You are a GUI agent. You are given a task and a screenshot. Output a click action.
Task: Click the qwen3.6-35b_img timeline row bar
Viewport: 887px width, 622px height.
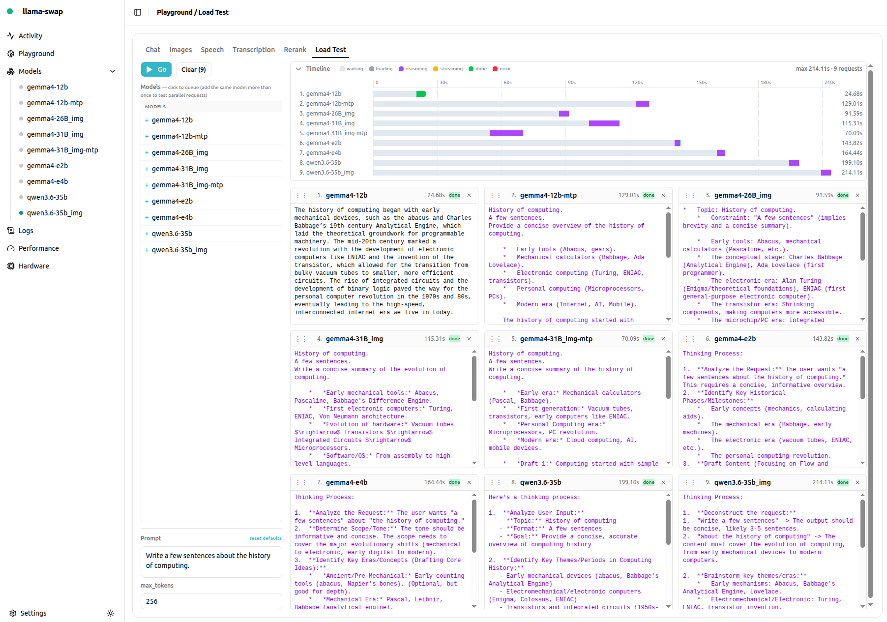(x=602, y=173)
